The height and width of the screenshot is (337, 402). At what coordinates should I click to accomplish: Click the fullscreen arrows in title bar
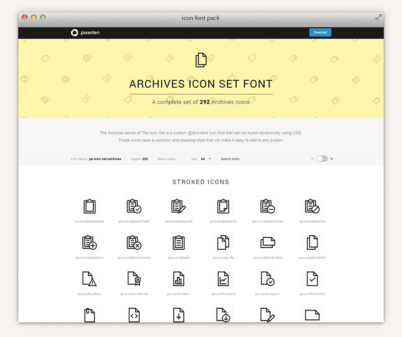pyautogui.click(x=378, y=17)
